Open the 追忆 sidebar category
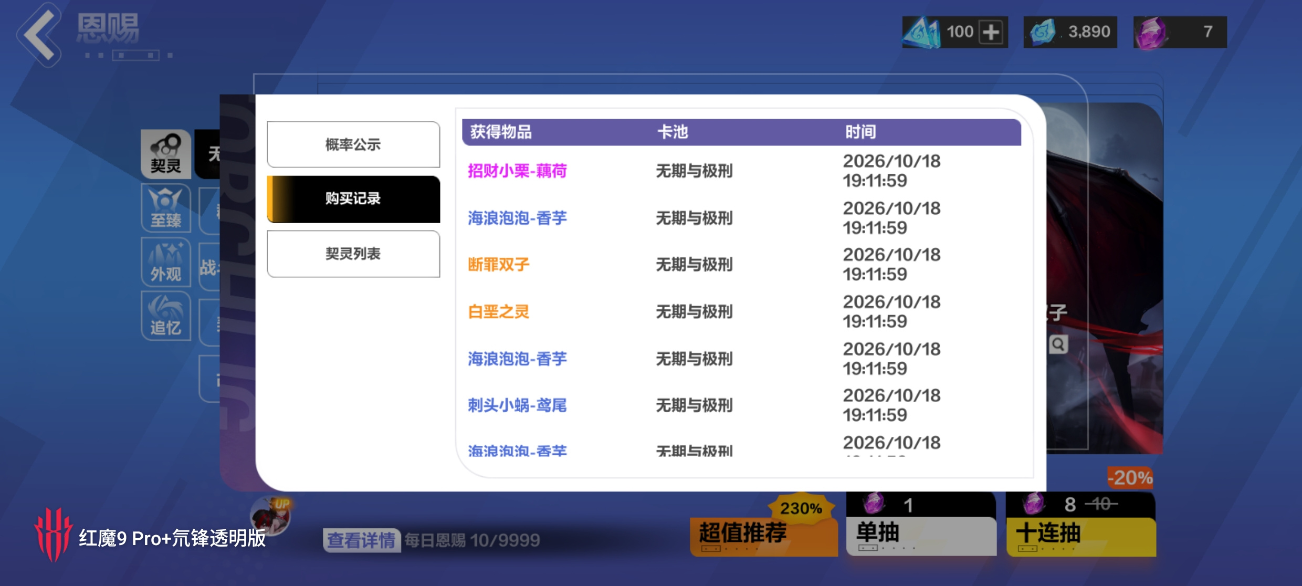 [x=165, y=316]
